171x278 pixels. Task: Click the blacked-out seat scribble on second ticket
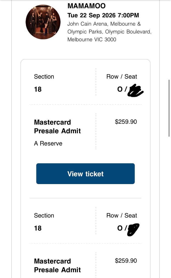pyautogui.click(x=133, y=230)
